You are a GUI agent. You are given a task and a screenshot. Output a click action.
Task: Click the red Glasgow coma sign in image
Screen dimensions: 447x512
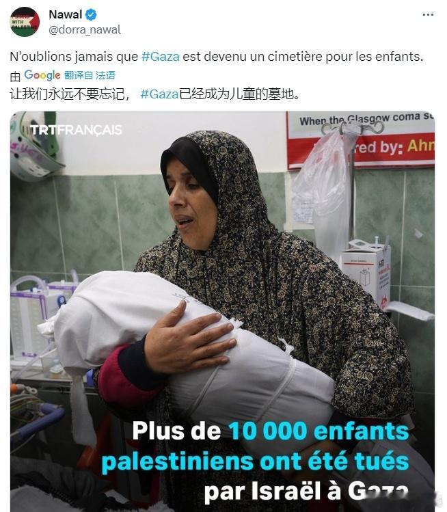point(361,141)
